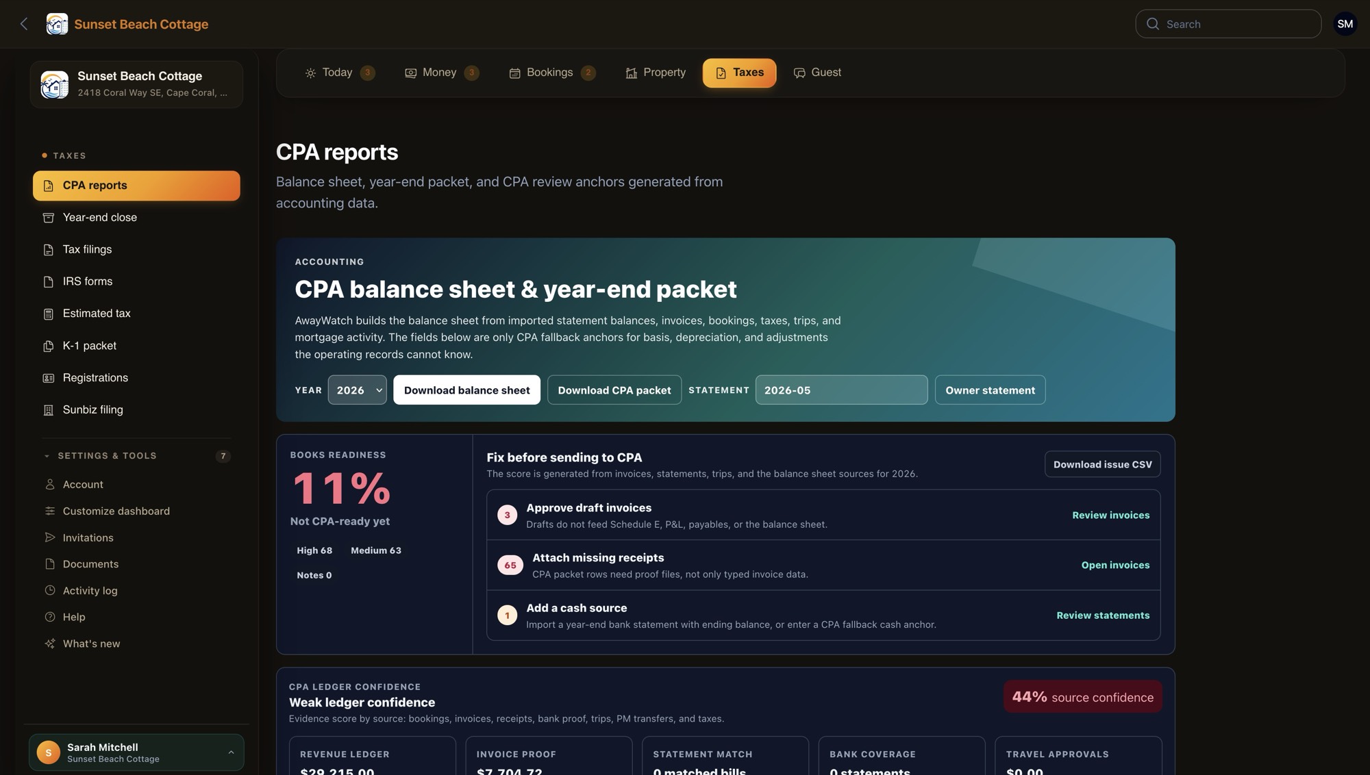Click Download CPA packet

pyautogui.click(x=614, y=390)
